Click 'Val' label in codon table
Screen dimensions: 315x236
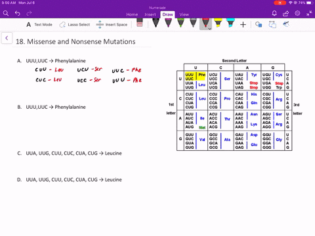[202, 140]
